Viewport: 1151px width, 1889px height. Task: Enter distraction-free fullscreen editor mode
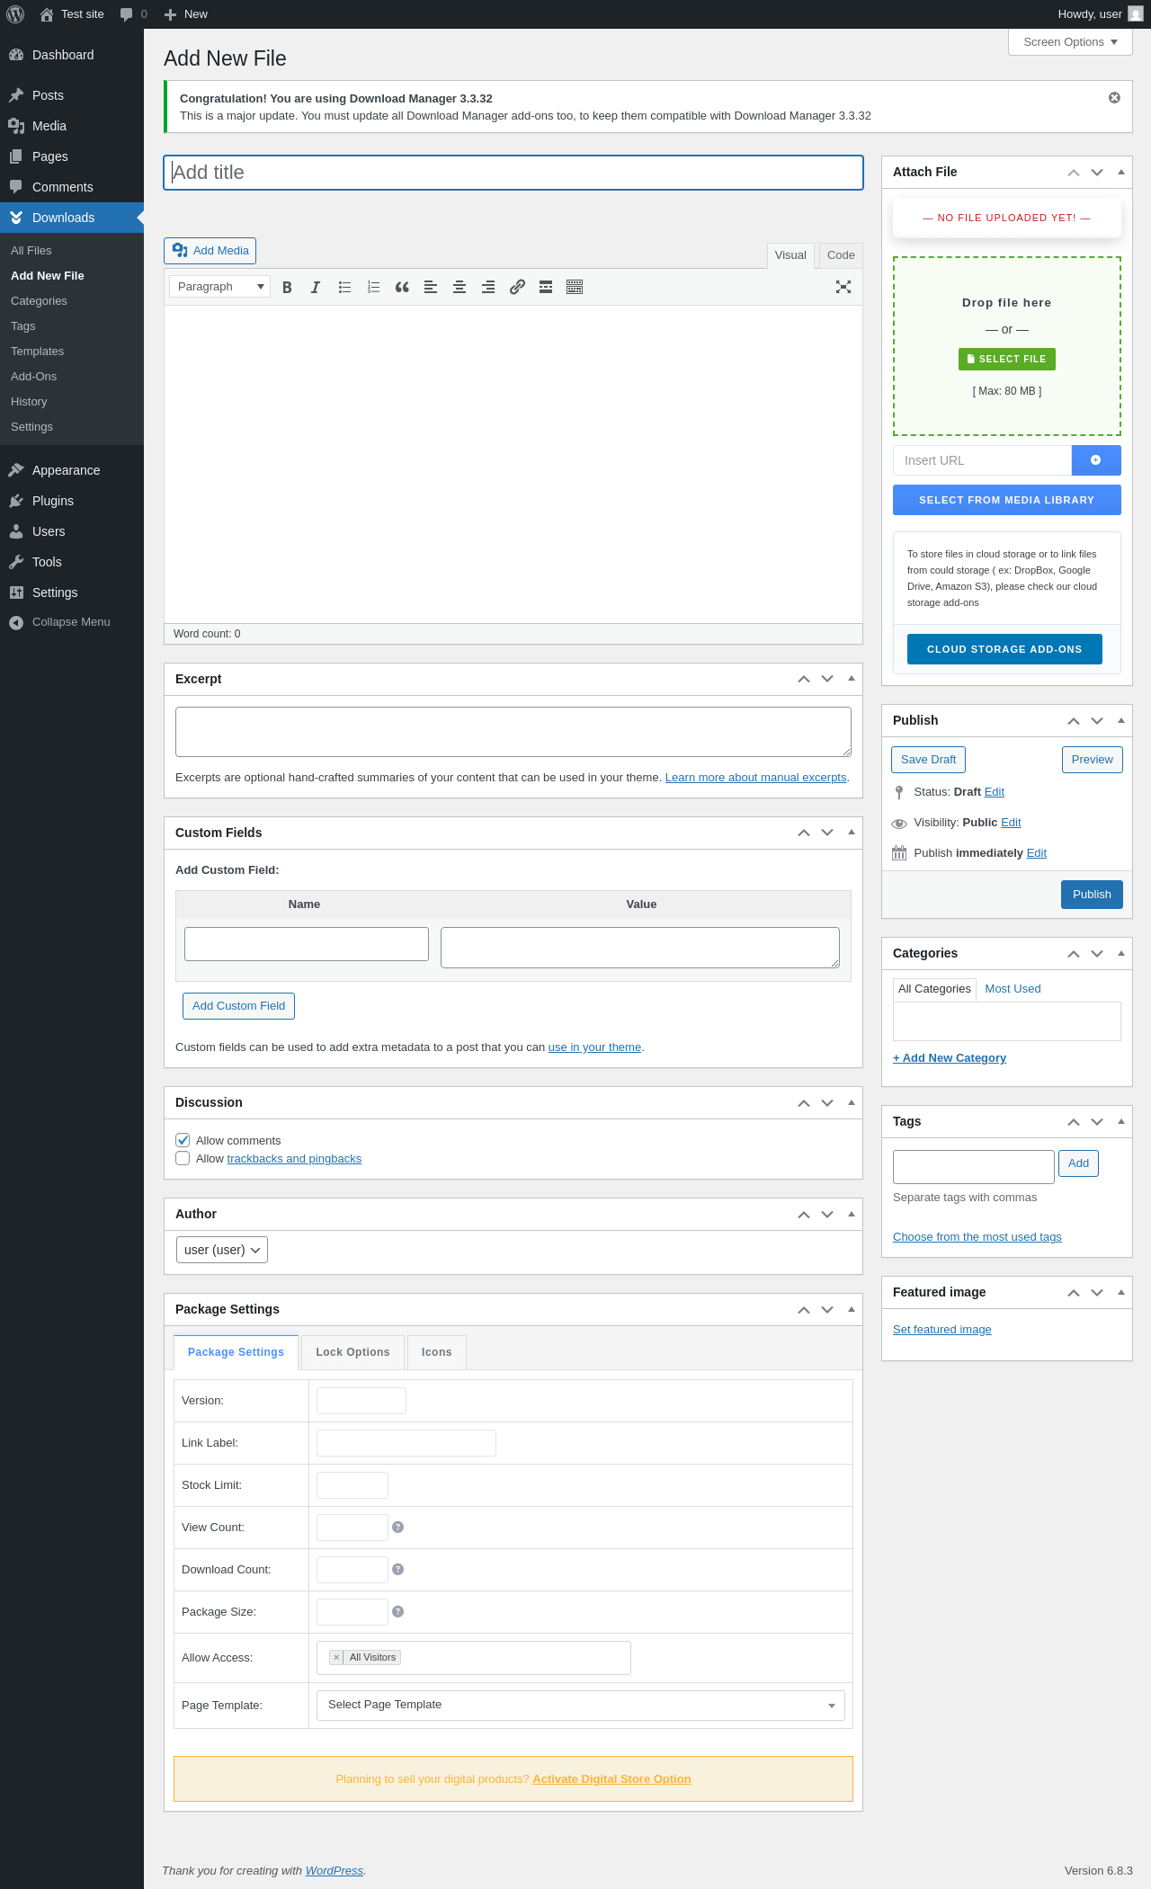(843, 287)
